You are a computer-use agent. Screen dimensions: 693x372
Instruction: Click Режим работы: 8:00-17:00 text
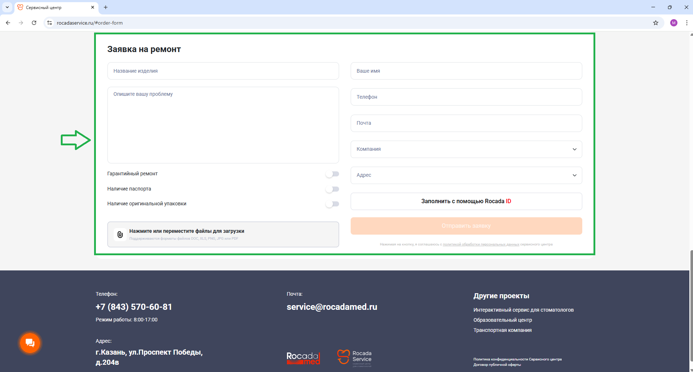[x=127, y=320]
